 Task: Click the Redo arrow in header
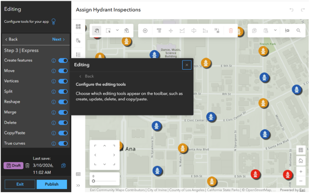pyautogui.click(x=303, y=10)
